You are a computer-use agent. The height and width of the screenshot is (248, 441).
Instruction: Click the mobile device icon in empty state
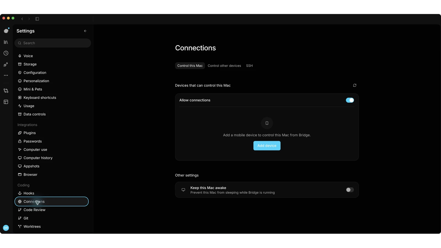tap(267, 123)
